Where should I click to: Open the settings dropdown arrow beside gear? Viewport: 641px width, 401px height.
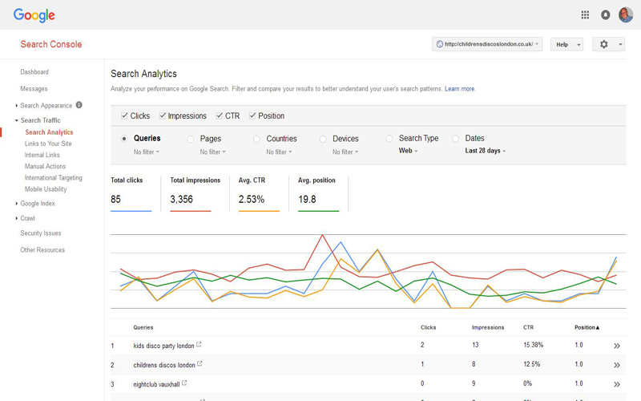pos(620,44)
